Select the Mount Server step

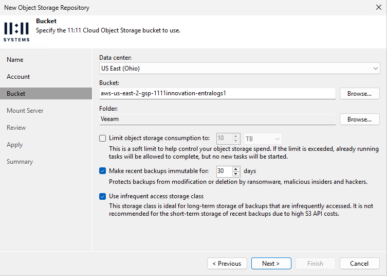point(25,111)
